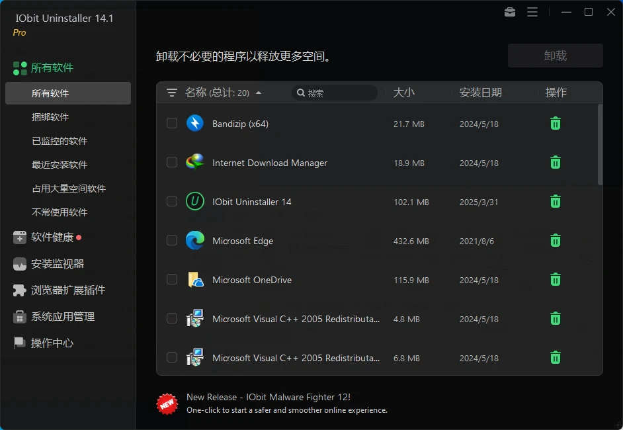Click the 432.6 MB size value
The width and height of the screenshot is (623, 430).
[411, 241]
